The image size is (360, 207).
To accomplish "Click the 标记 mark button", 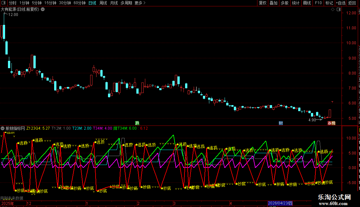I will [329, 3].
